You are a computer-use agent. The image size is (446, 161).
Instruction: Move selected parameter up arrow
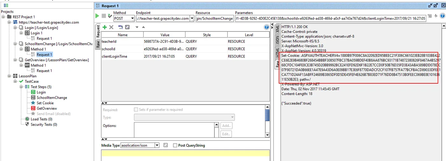[x=143, y=27]
